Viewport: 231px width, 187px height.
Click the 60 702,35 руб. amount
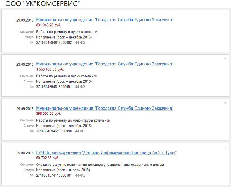point(47,158)
